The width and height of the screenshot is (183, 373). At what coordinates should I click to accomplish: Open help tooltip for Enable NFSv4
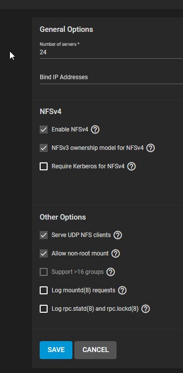tap(95, 129)
